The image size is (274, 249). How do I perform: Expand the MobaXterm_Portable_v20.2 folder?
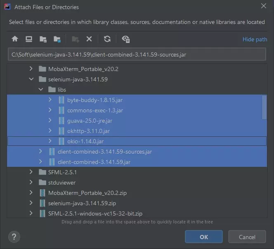31,69
